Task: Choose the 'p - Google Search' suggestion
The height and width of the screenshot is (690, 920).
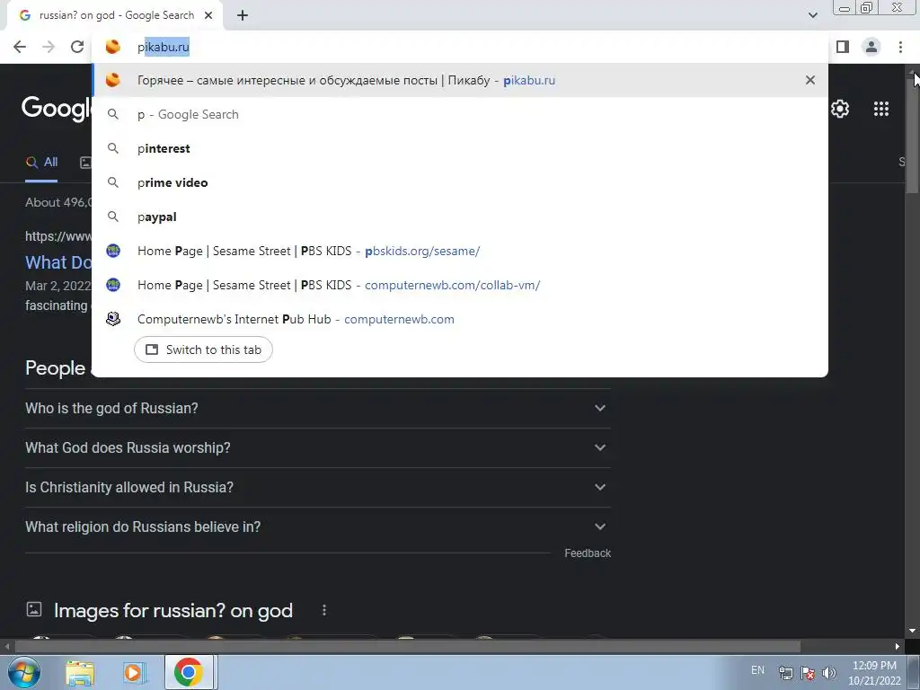Action: tap(460, 114)
